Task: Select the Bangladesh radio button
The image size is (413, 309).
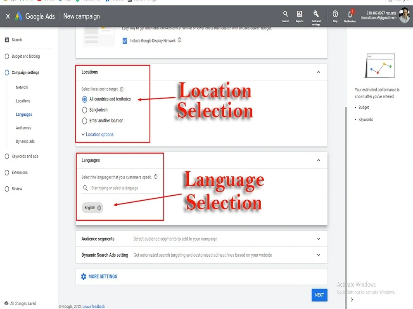Action: 85,110
